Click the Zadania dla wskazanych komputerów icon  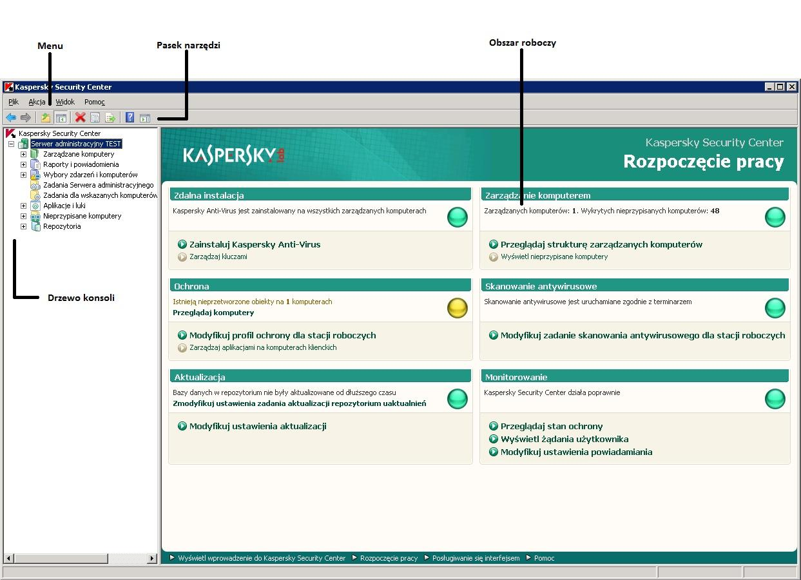(x=36, y=195)
